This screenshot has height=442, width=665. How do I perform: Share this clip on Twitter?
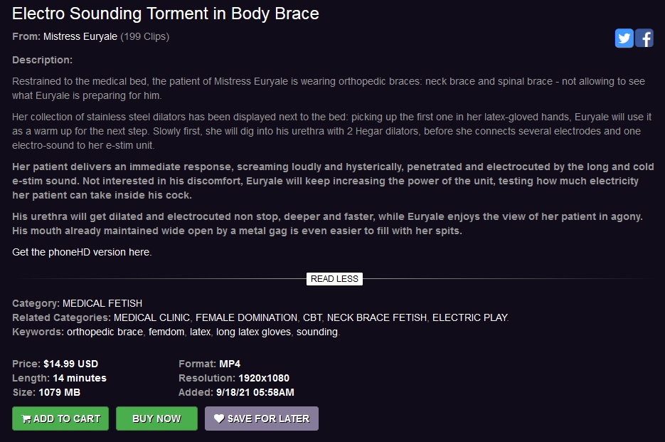tap(624, 38)
